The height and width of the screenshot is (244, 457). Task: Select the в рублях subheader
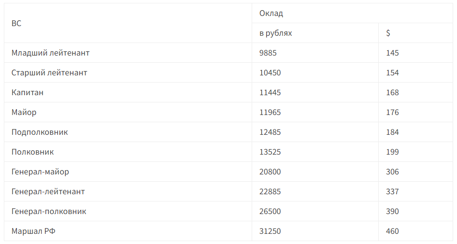pyautogui.click(x=275, y=33)
